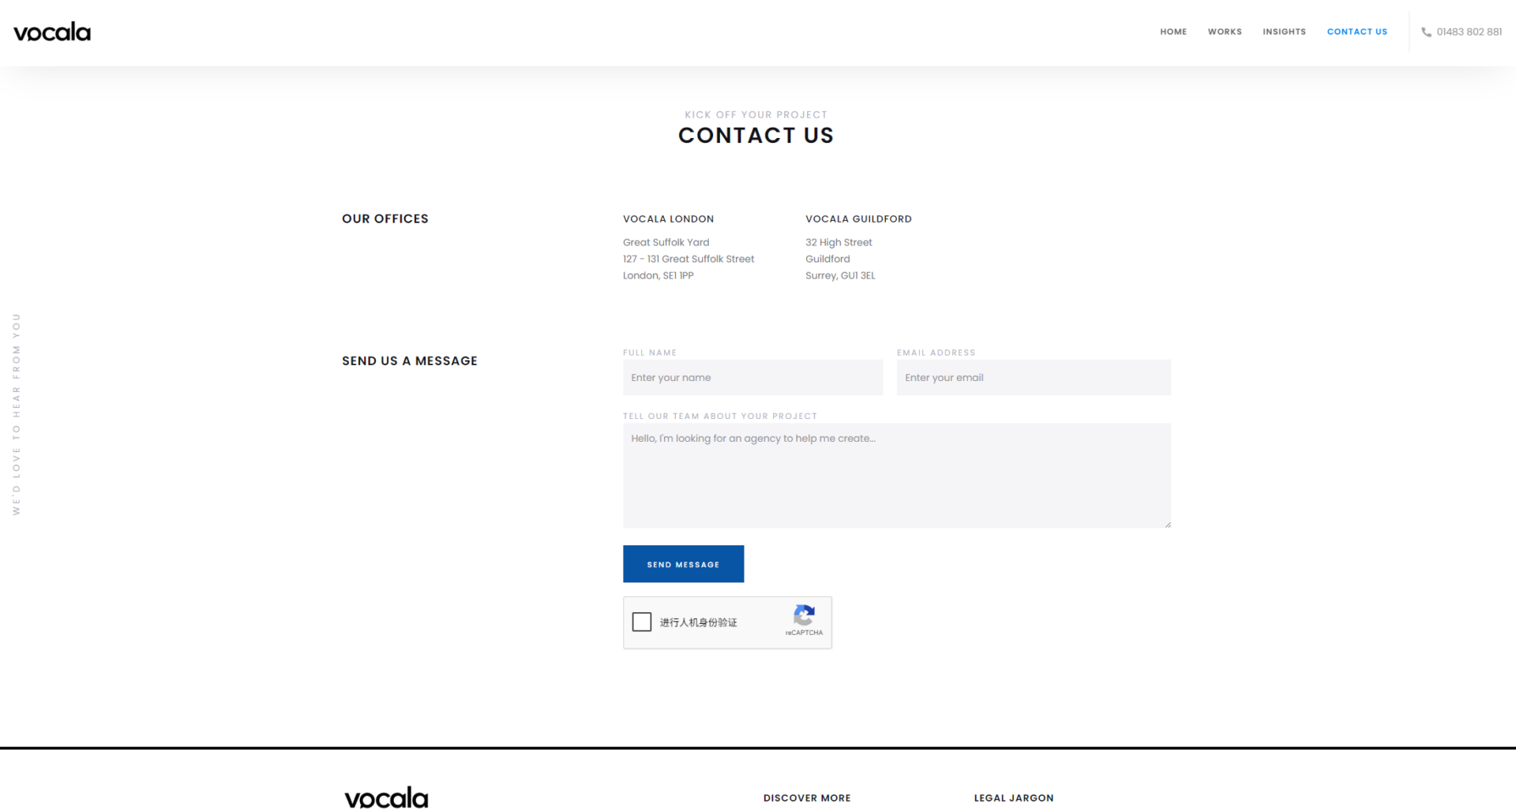Click the reCAPTCHA logo icon

click(804, 615)
